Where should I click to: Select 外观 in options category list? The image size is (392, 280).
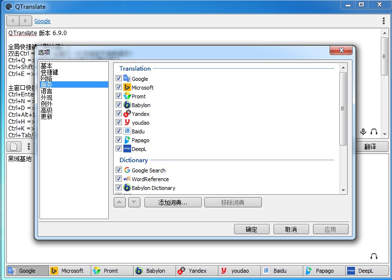[x=74, y=97]
